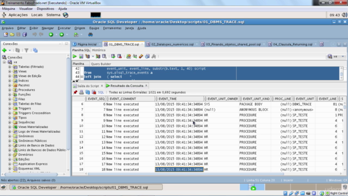Open the dropdown arrow next to New Connection
The height and width of the screenshot is (196, 348).
click(10, 50)
